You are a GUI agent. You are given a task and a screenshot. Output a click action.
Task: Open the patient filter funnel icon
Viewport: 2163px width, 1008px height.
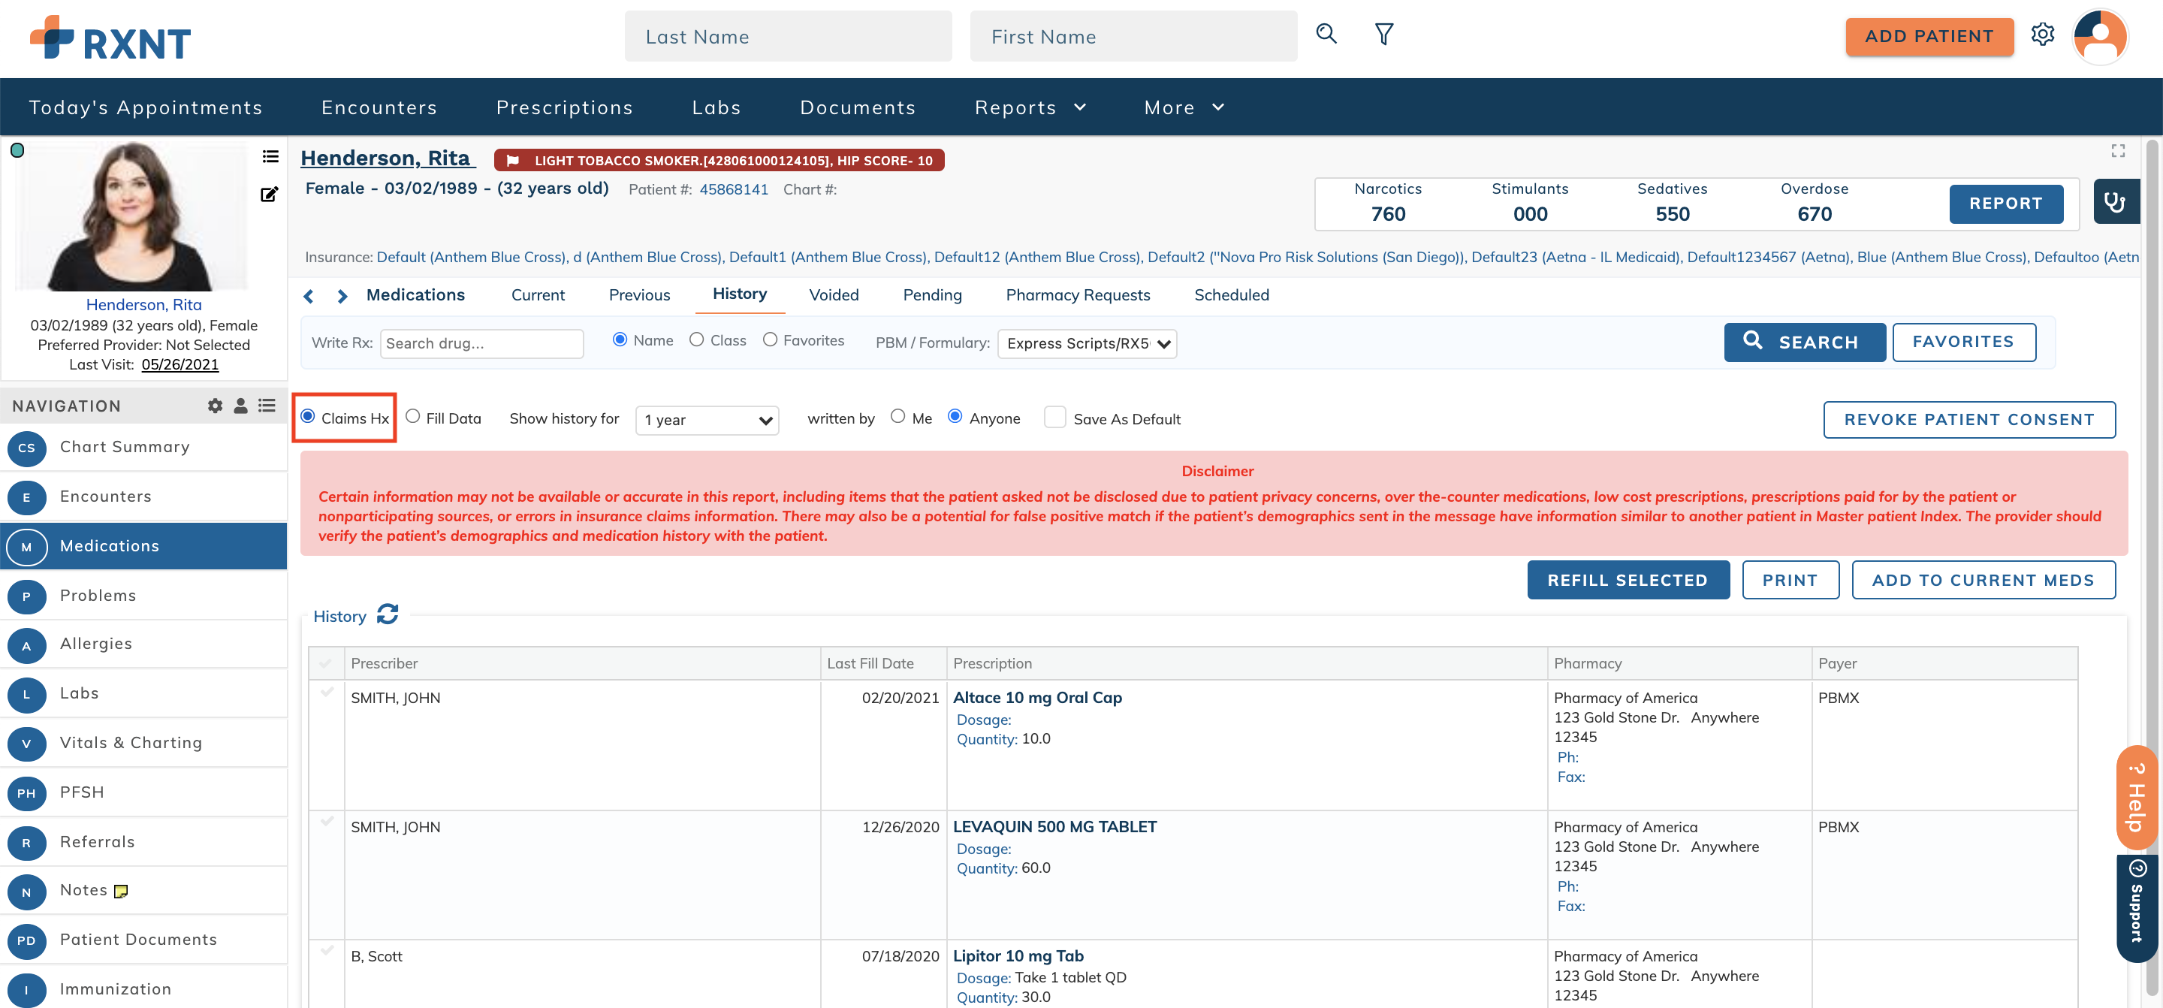(1383, 34)
